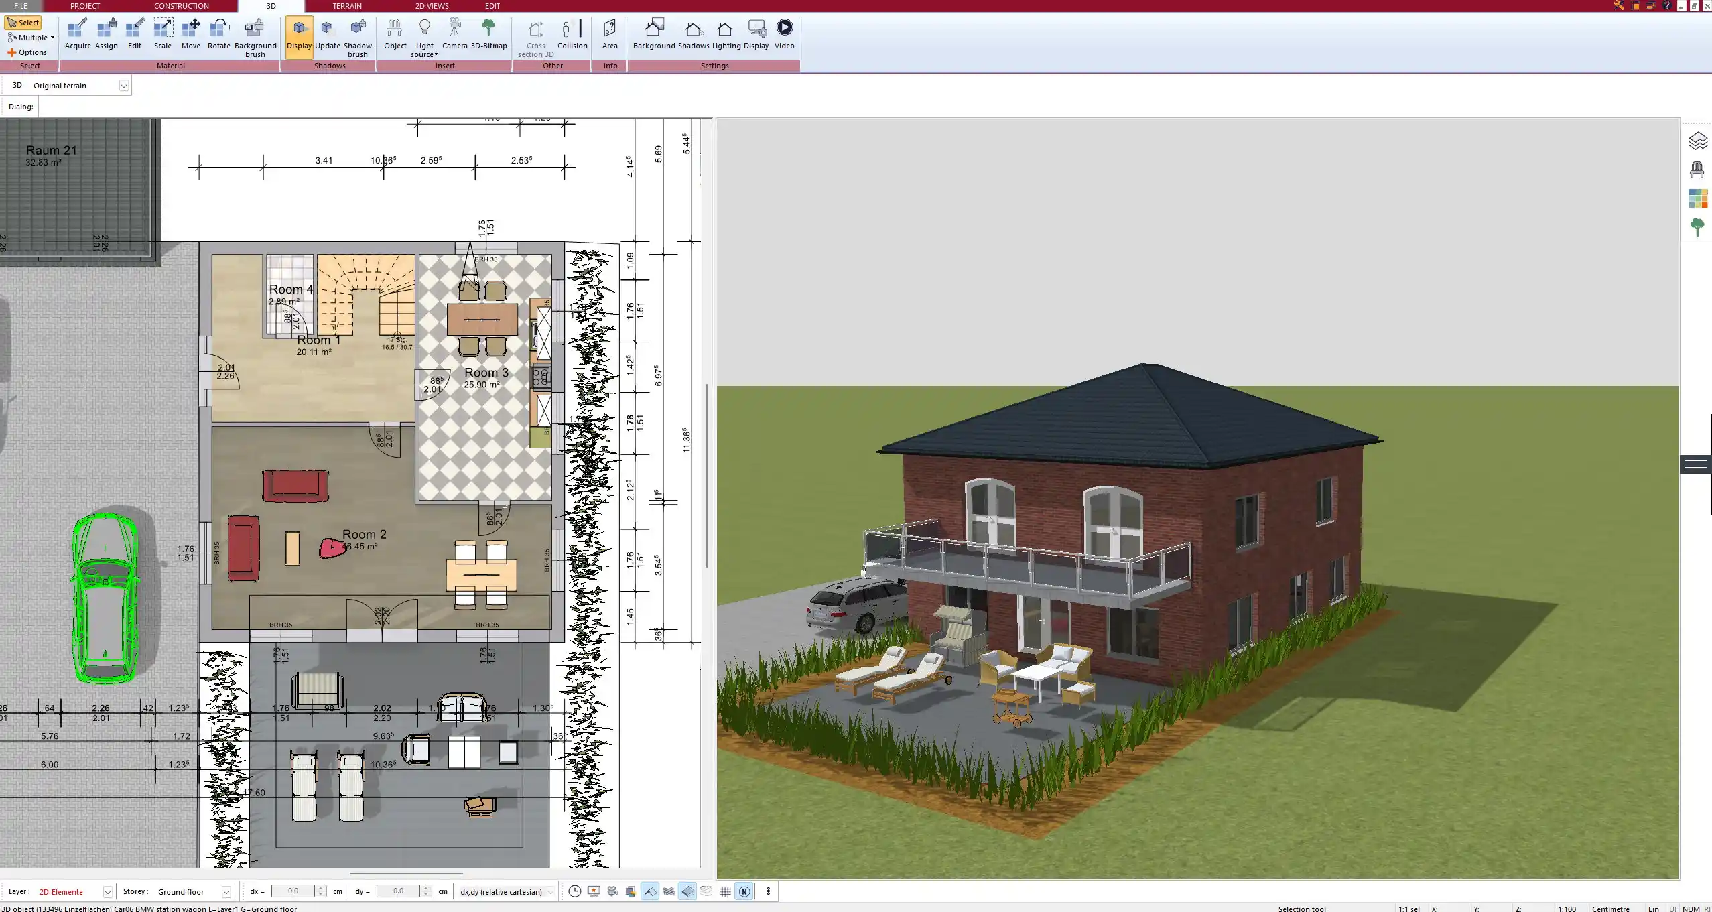This screenshot has width=1712, height=912.
Task: Adjust the dx stepper arrows
Action: (321, 891)
